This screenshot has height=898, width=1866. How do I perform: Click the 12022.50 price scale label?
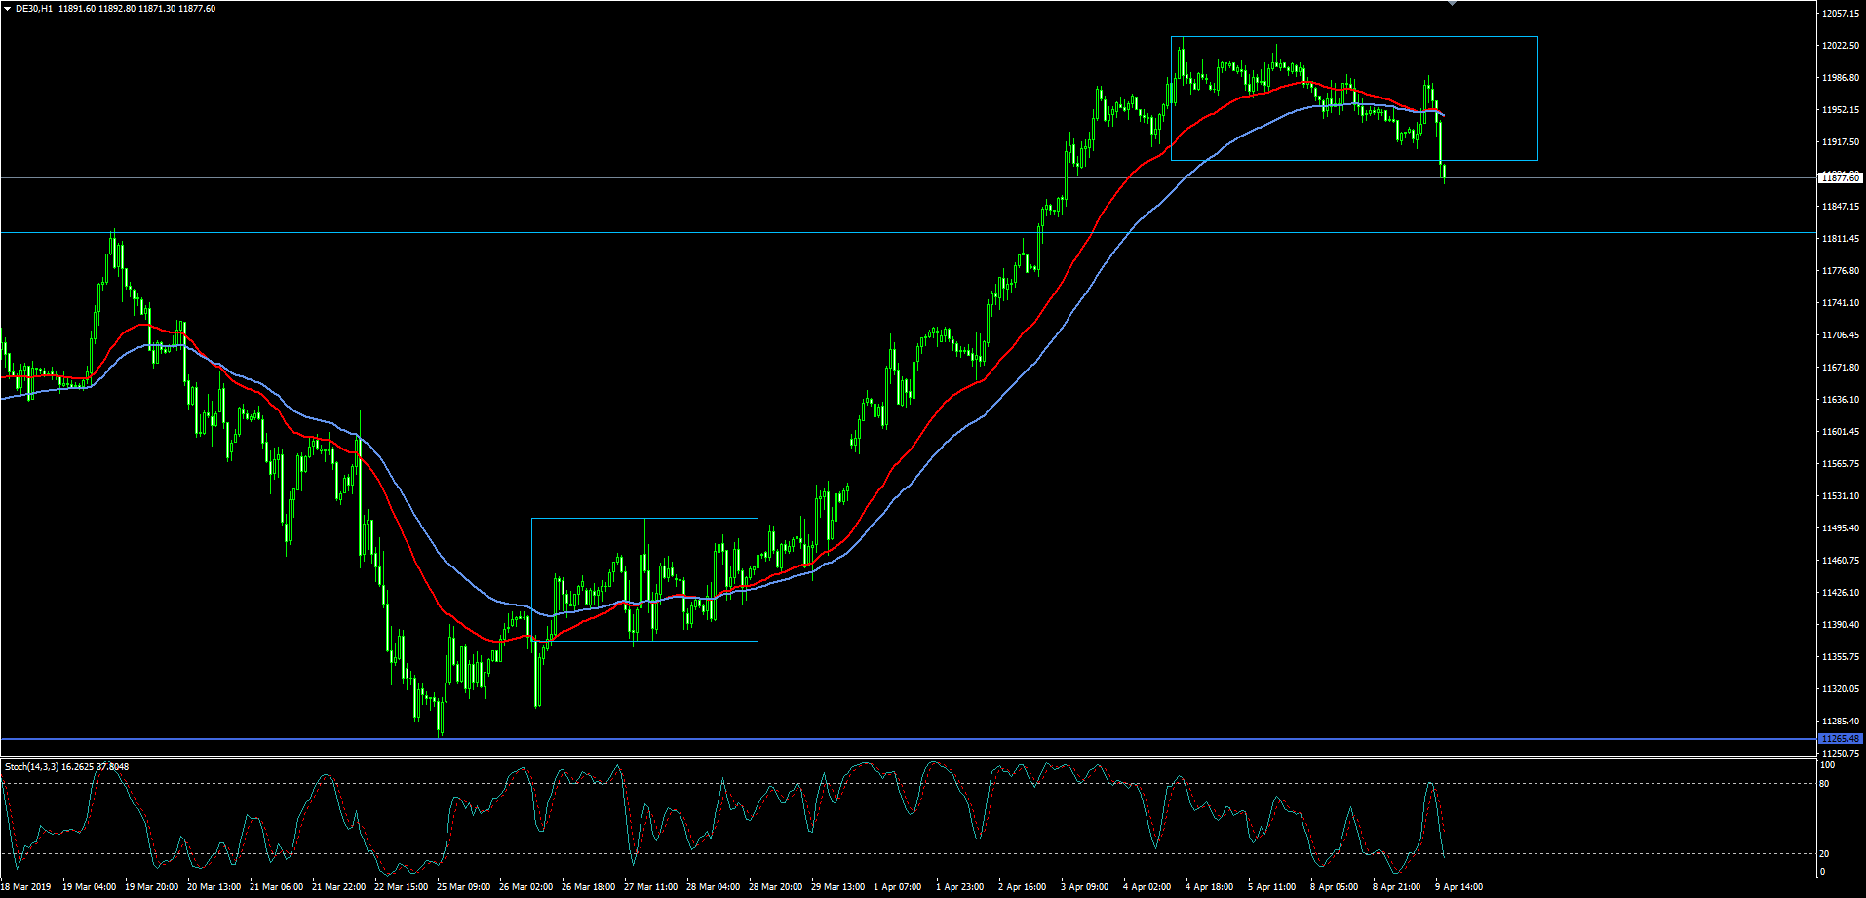pyautogui.click(x=1840, y=46)
